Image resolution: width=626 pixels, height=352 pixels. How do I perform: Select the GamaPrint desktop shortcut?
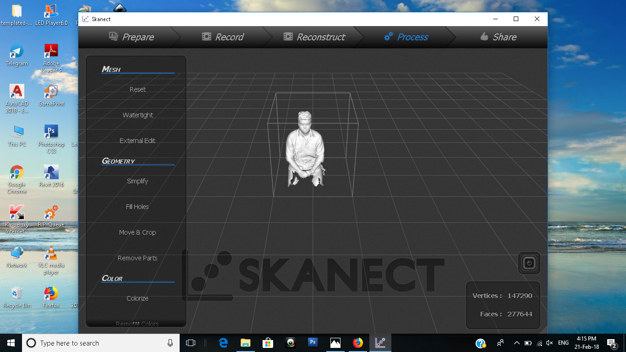(51, 96)
